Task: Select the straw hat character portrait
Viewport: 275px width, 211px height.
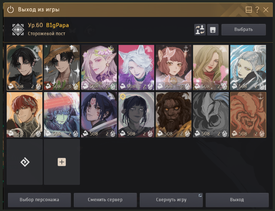Action: click(x=62, y=68)
